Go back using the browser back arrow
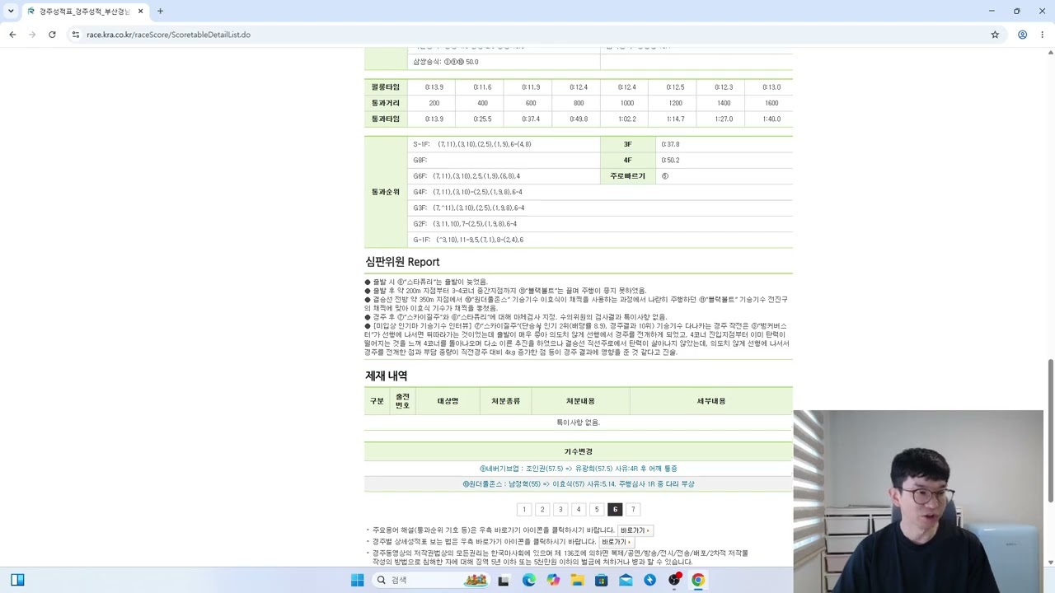The width and height of the screenshot is (1055, 593). [x=12, y=35]
